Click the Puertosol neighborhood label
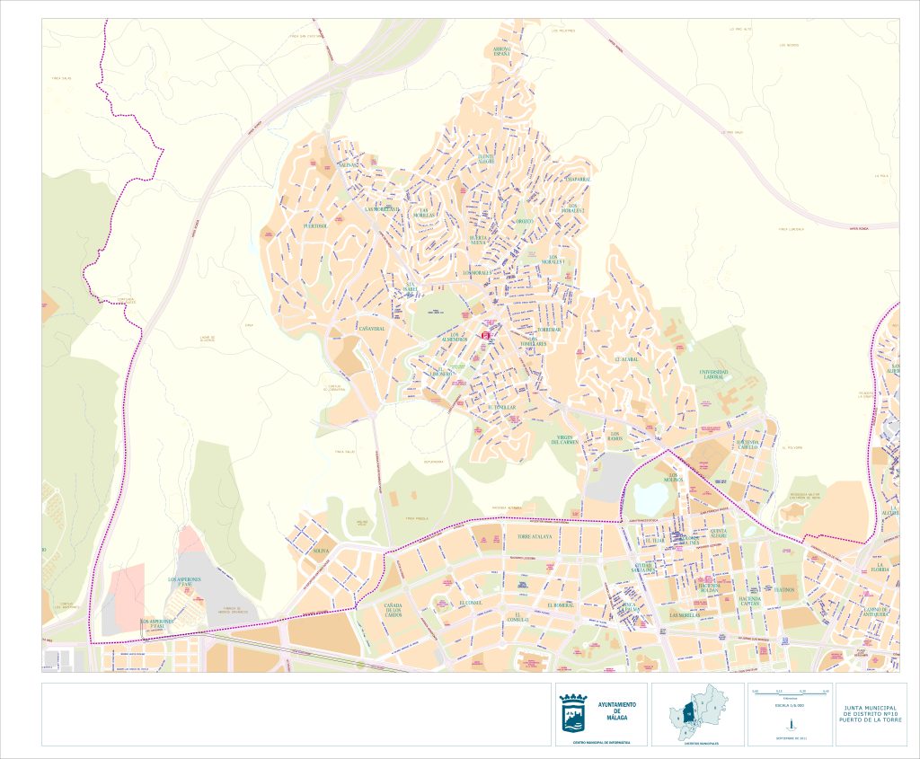This screenshot has width=920, height=759. click(315, 226)
